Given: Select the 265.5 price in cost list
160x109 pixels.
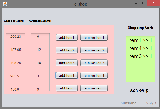Looking at the screenshot, I should point(15,76).
